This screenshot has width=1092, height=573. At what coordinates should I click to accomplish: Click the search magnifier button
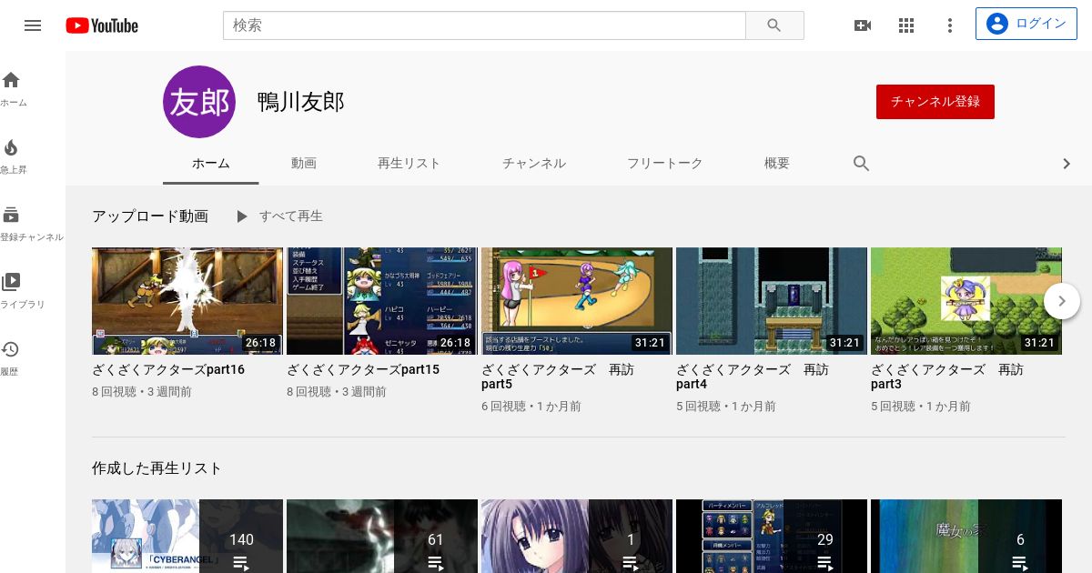point(774,25)
